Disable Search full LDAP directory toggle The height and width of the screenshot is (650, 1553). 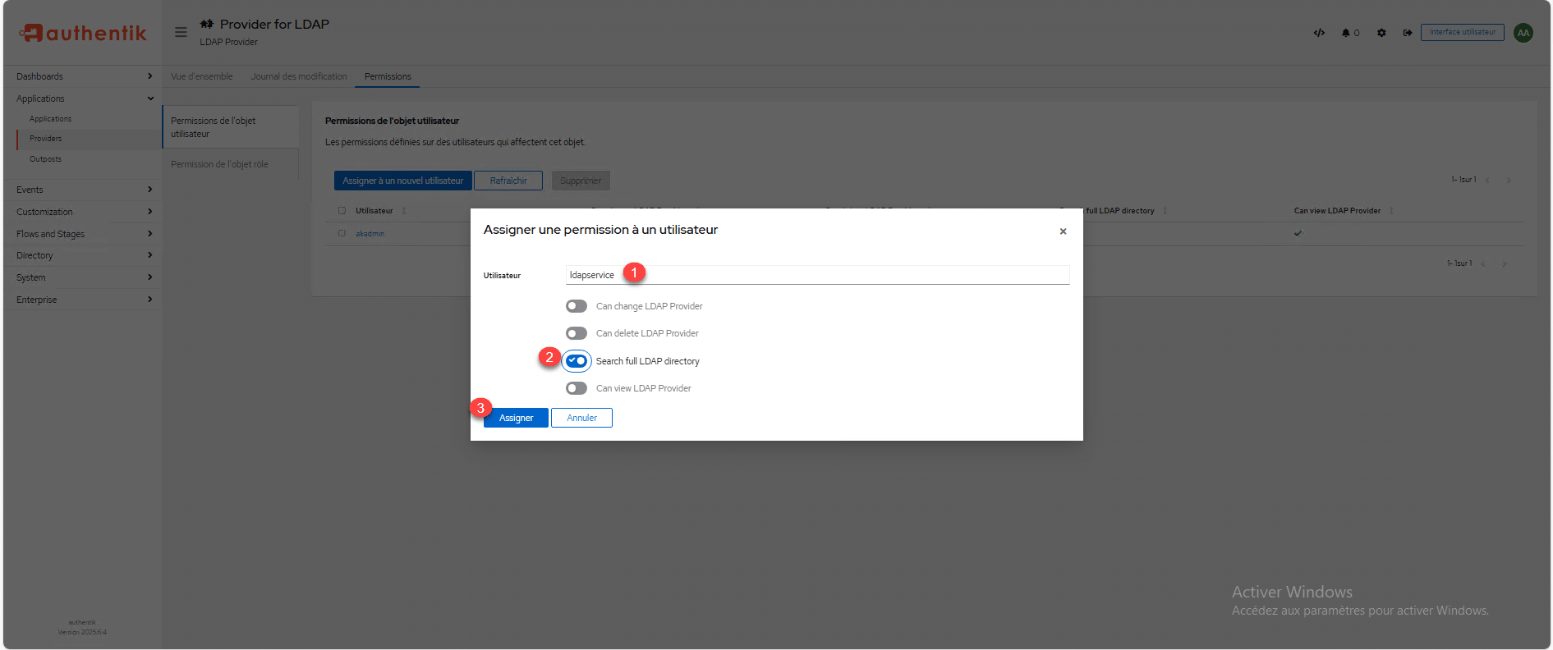point(577,361)
